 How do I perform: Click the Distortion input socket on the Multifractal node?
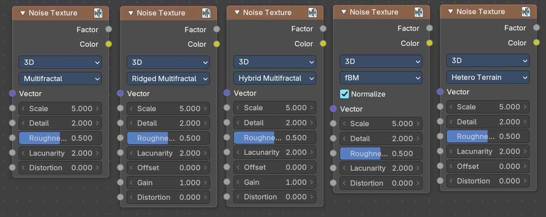(x=12, y=168)
